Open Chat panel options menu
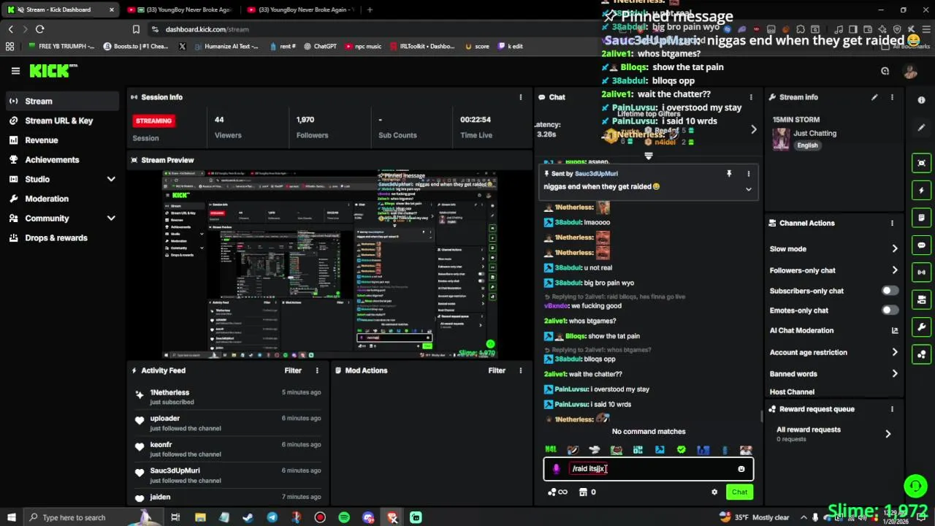This screenshot has width=935, height=526. point(751,97)
